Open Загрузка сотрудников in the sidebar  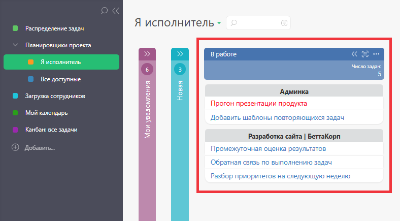tap(55, 96)
